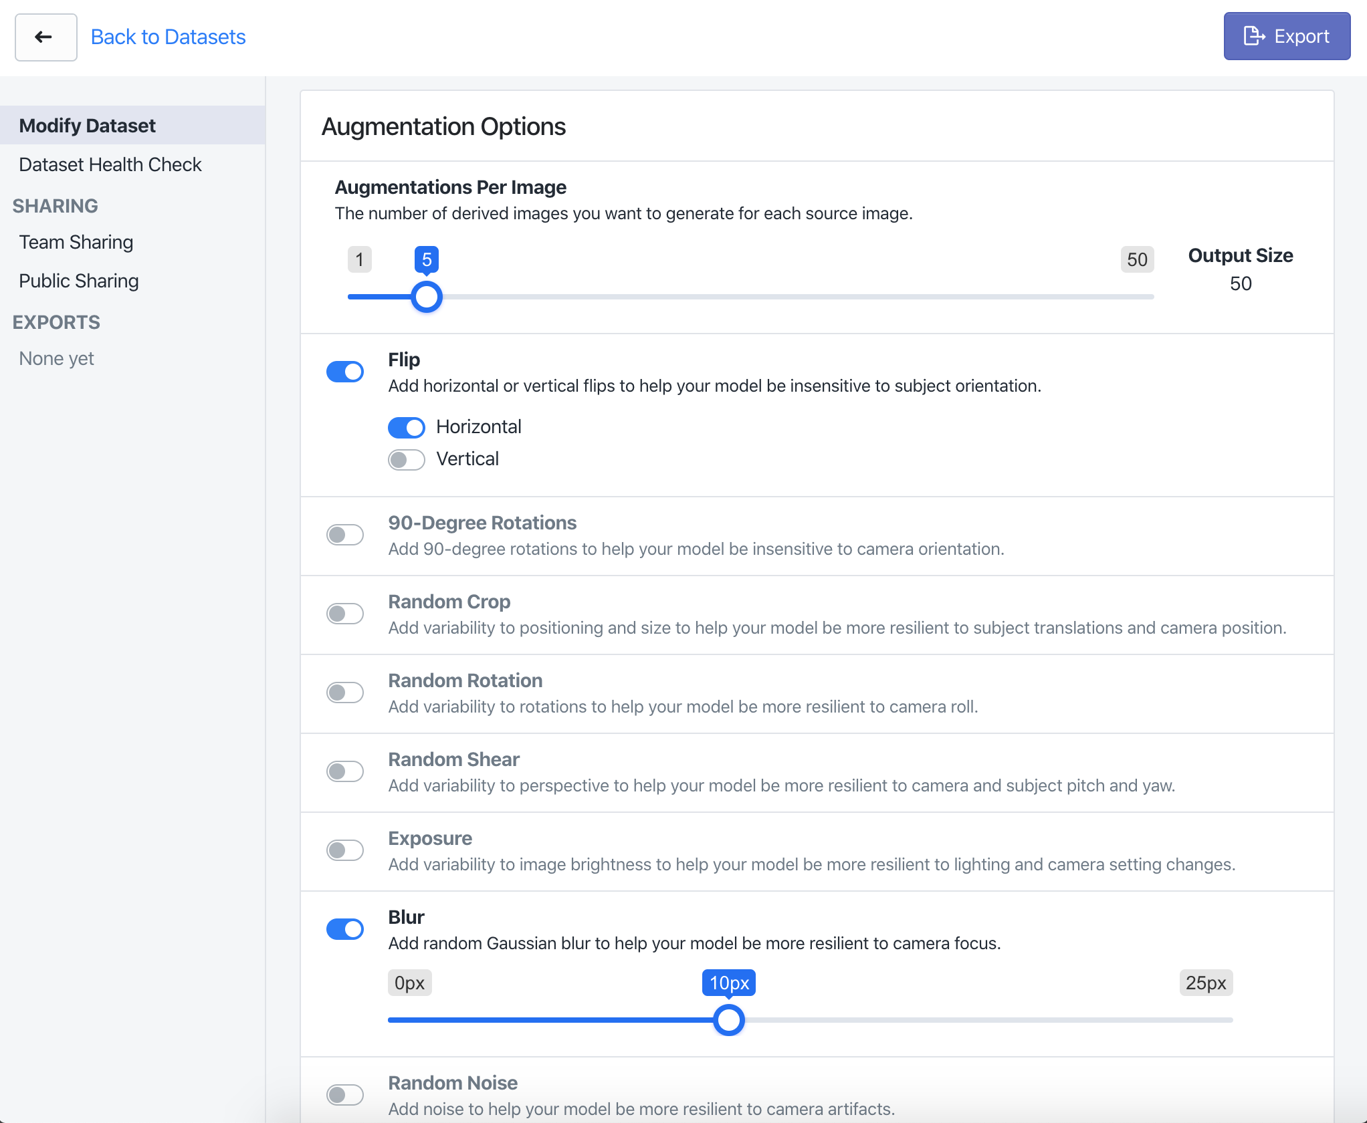Select Modify Dataset in the sidebar

point(88,125)
